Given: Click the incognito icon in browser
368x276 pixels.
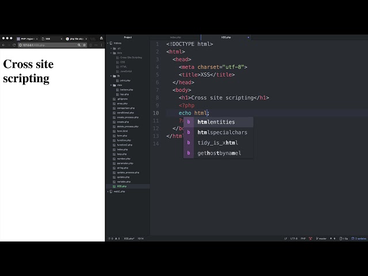Looking at the screenshot, I should click(101, 39).
